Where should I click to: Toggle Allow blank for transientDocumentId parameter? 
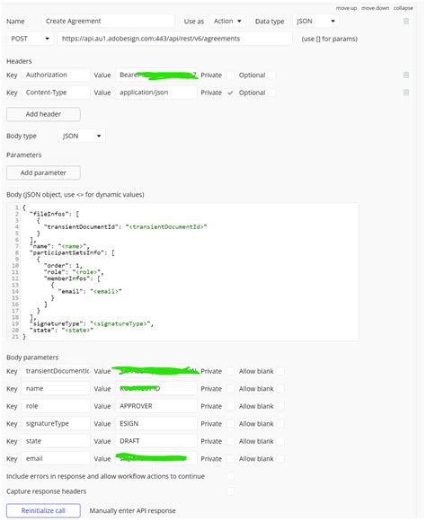pos(280,371)
